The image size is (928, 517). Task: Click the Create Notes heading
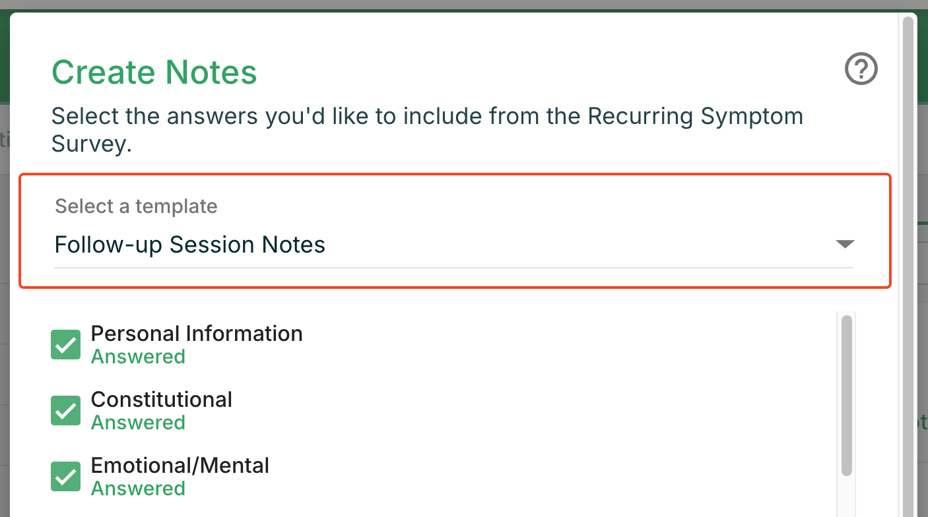154,72
